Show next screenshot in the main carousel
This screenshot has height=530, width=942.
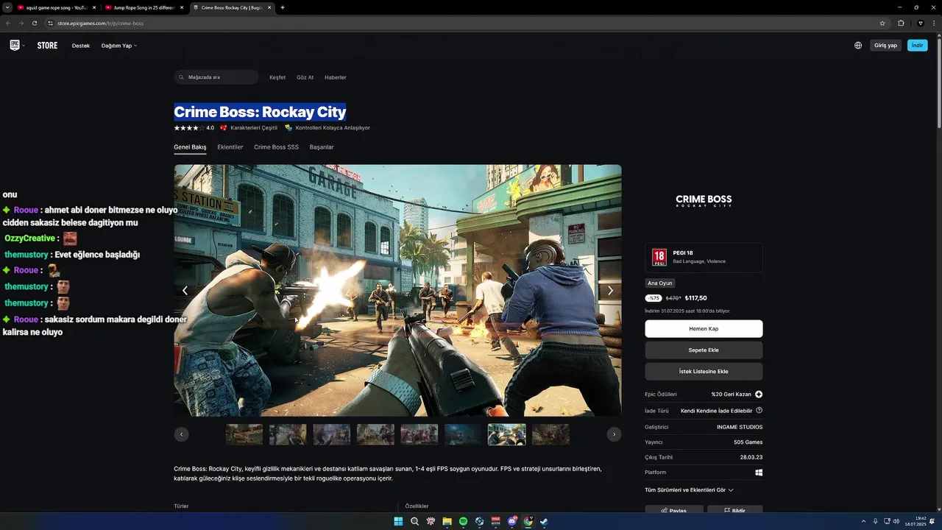pos(610,291)
